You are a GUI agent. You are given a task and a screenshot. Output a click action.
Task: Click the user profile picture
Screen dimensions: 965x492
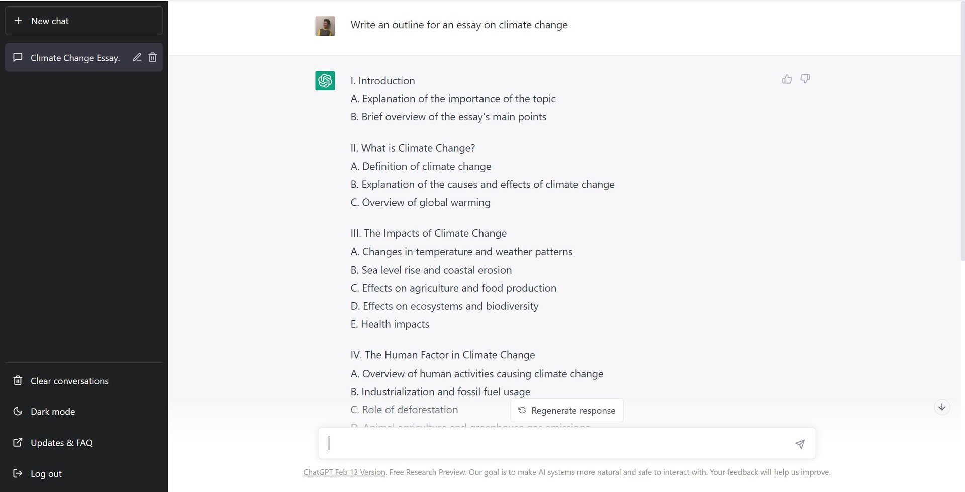(x=325, y=26)
